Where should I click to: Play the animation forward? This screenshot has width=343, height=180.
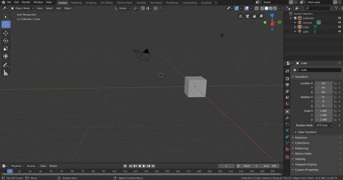click(144, 166)
